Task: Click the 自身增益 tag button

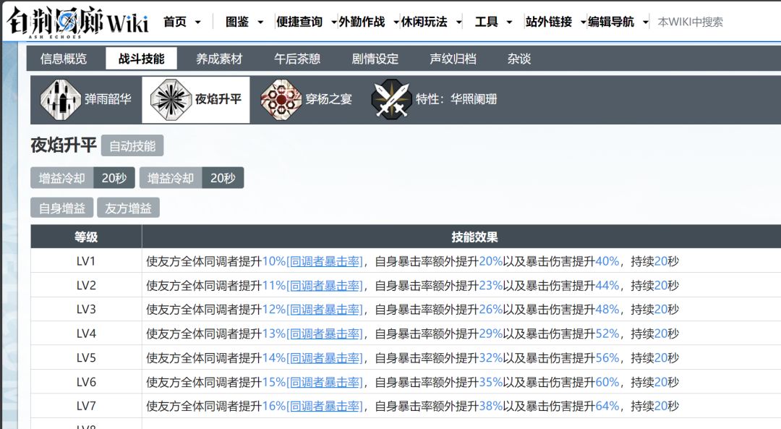Action: [62, 208]
